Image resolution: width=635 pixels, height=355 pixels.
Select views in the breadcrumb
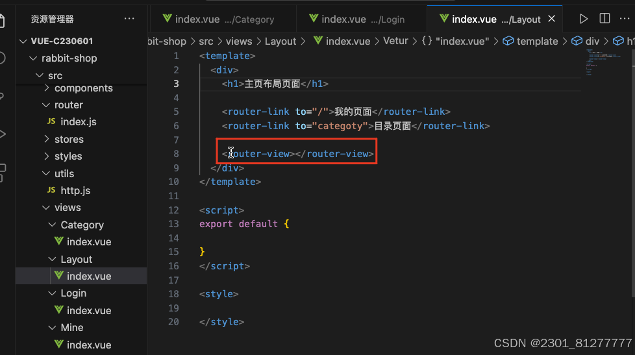click(238, 42)
